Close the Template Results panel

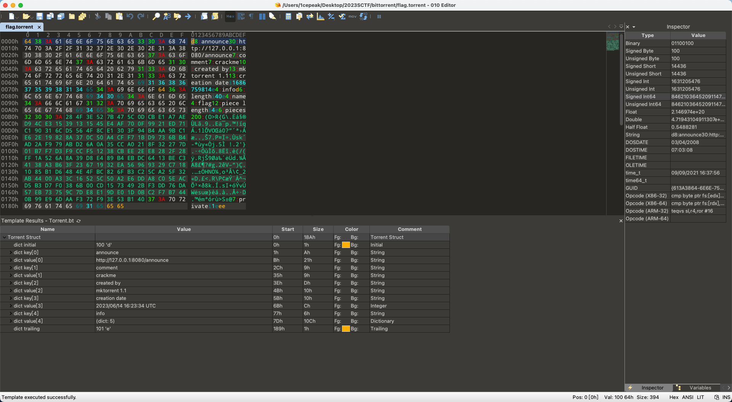pos(621,221)
